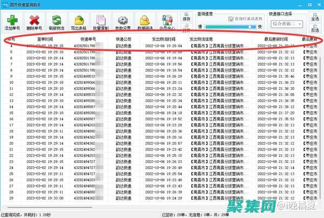The width and height of the screenshot is (324, 218).
Task: Click 2022-10-08 21:37:20 in row 15
Action: (x=276, y=113)
